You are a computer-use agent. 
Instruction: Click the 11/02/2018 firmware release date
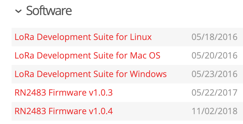214,111
